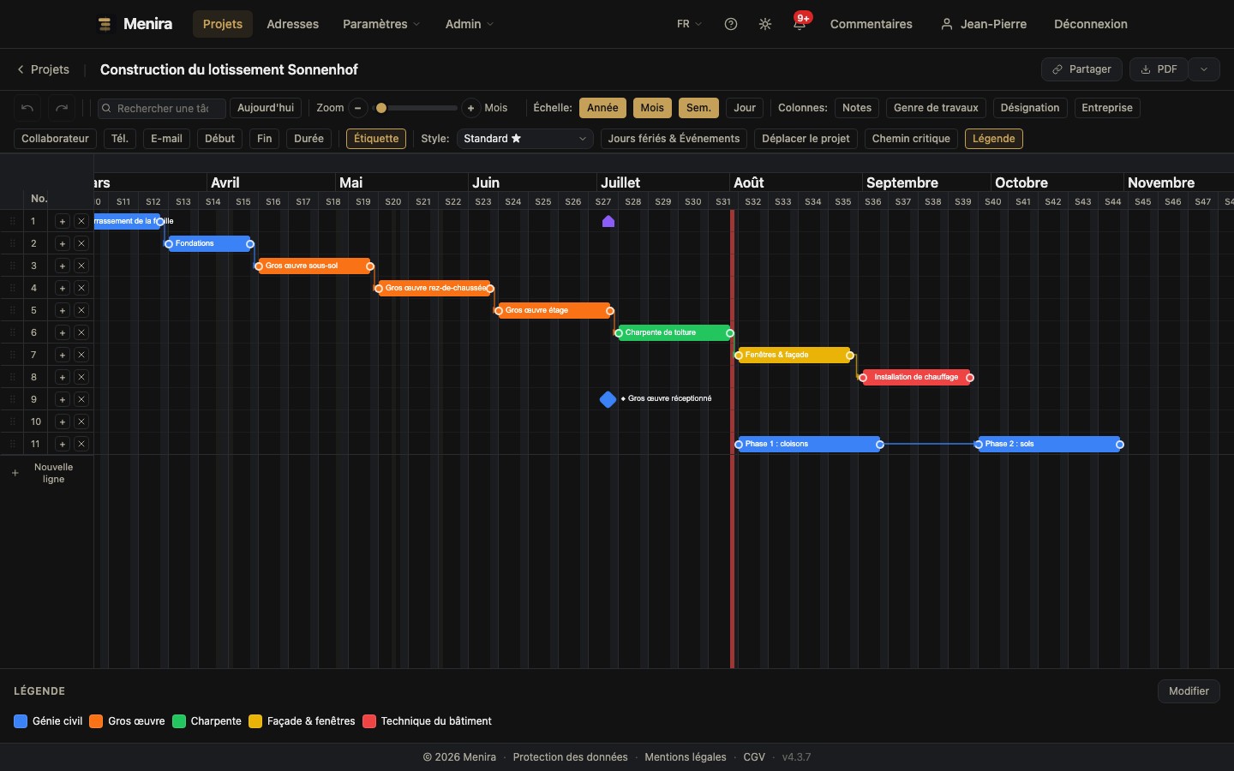
Task: Toggle the Étiquette column
Action: click(376, 139)
